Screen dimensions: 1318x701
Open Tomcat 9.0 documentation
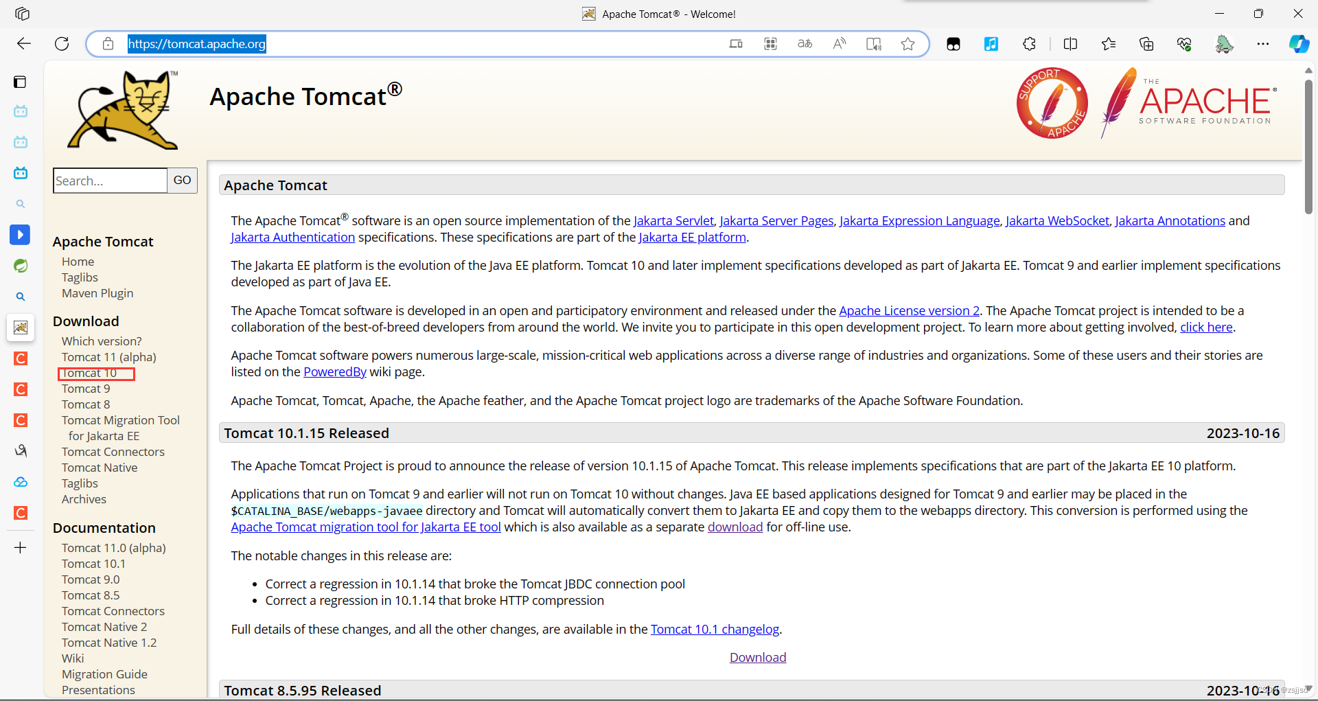coord(91,579)
